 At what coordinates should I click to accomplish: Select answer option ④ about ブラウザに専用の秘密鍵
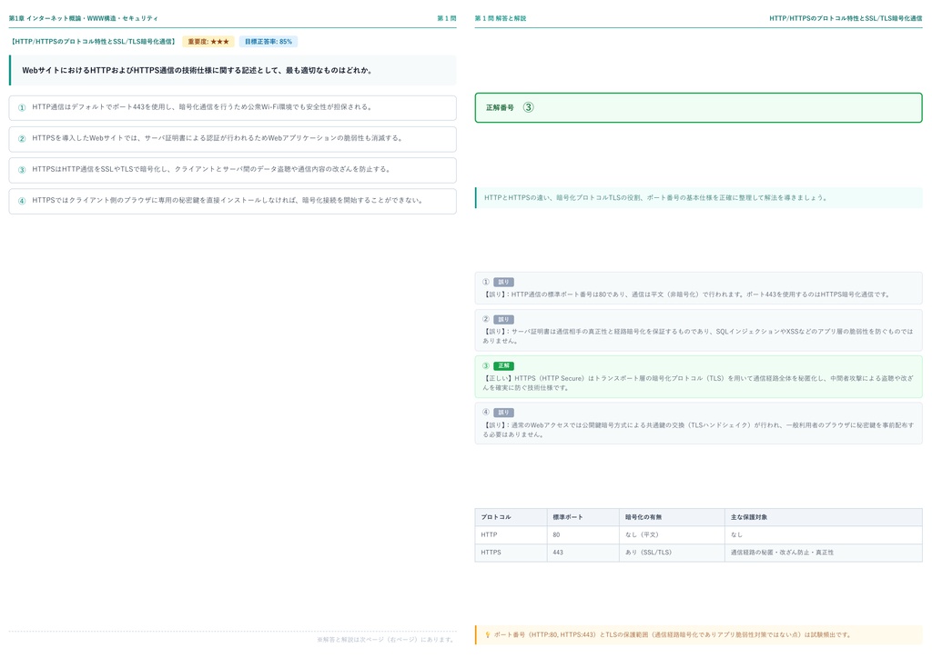232,201
